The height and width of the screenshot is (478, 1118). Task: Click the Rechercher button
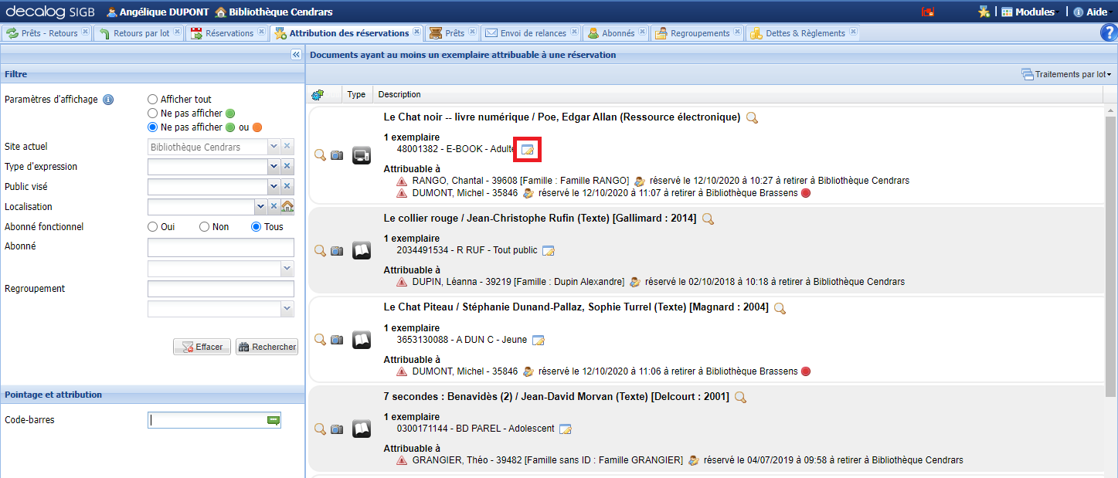coord(267,347)
